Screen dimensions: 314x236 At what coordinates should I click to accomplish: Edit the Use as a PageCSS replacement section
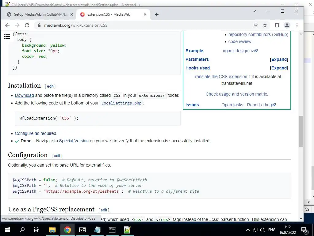(104, 210)
